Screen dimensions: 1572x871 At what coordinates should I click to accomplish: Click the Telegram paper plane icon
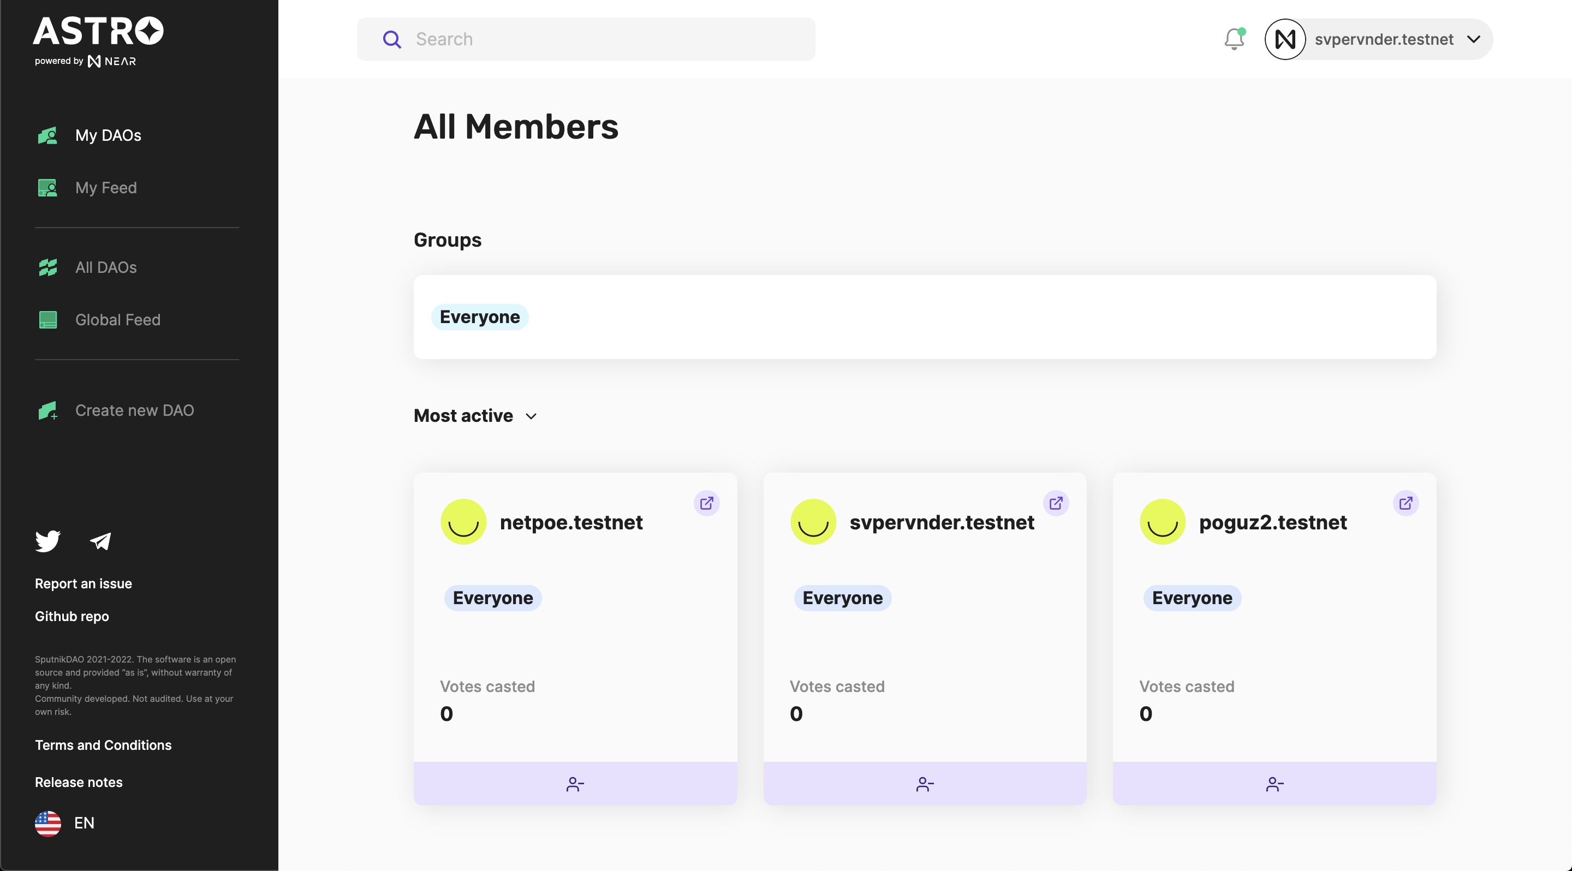pos(100,541)
